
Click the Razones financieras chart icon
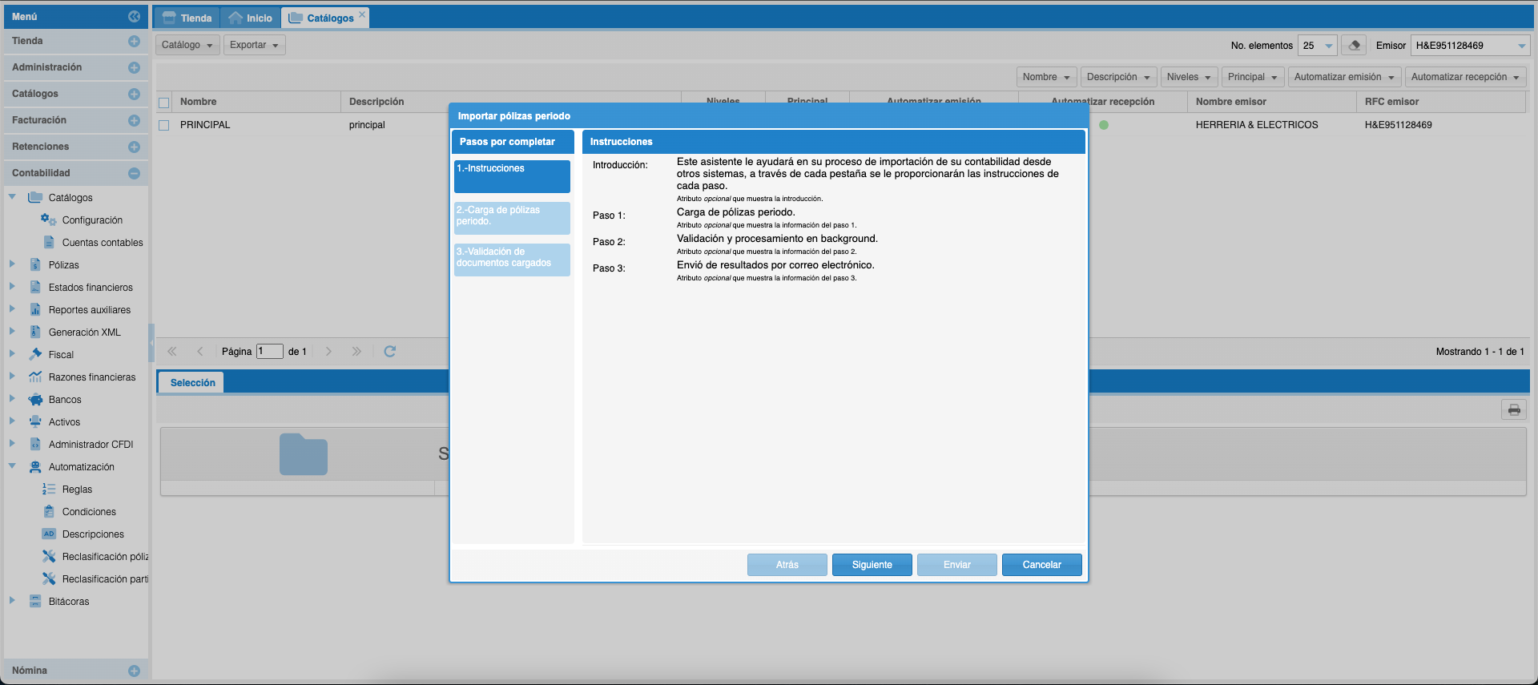(35, 377)
